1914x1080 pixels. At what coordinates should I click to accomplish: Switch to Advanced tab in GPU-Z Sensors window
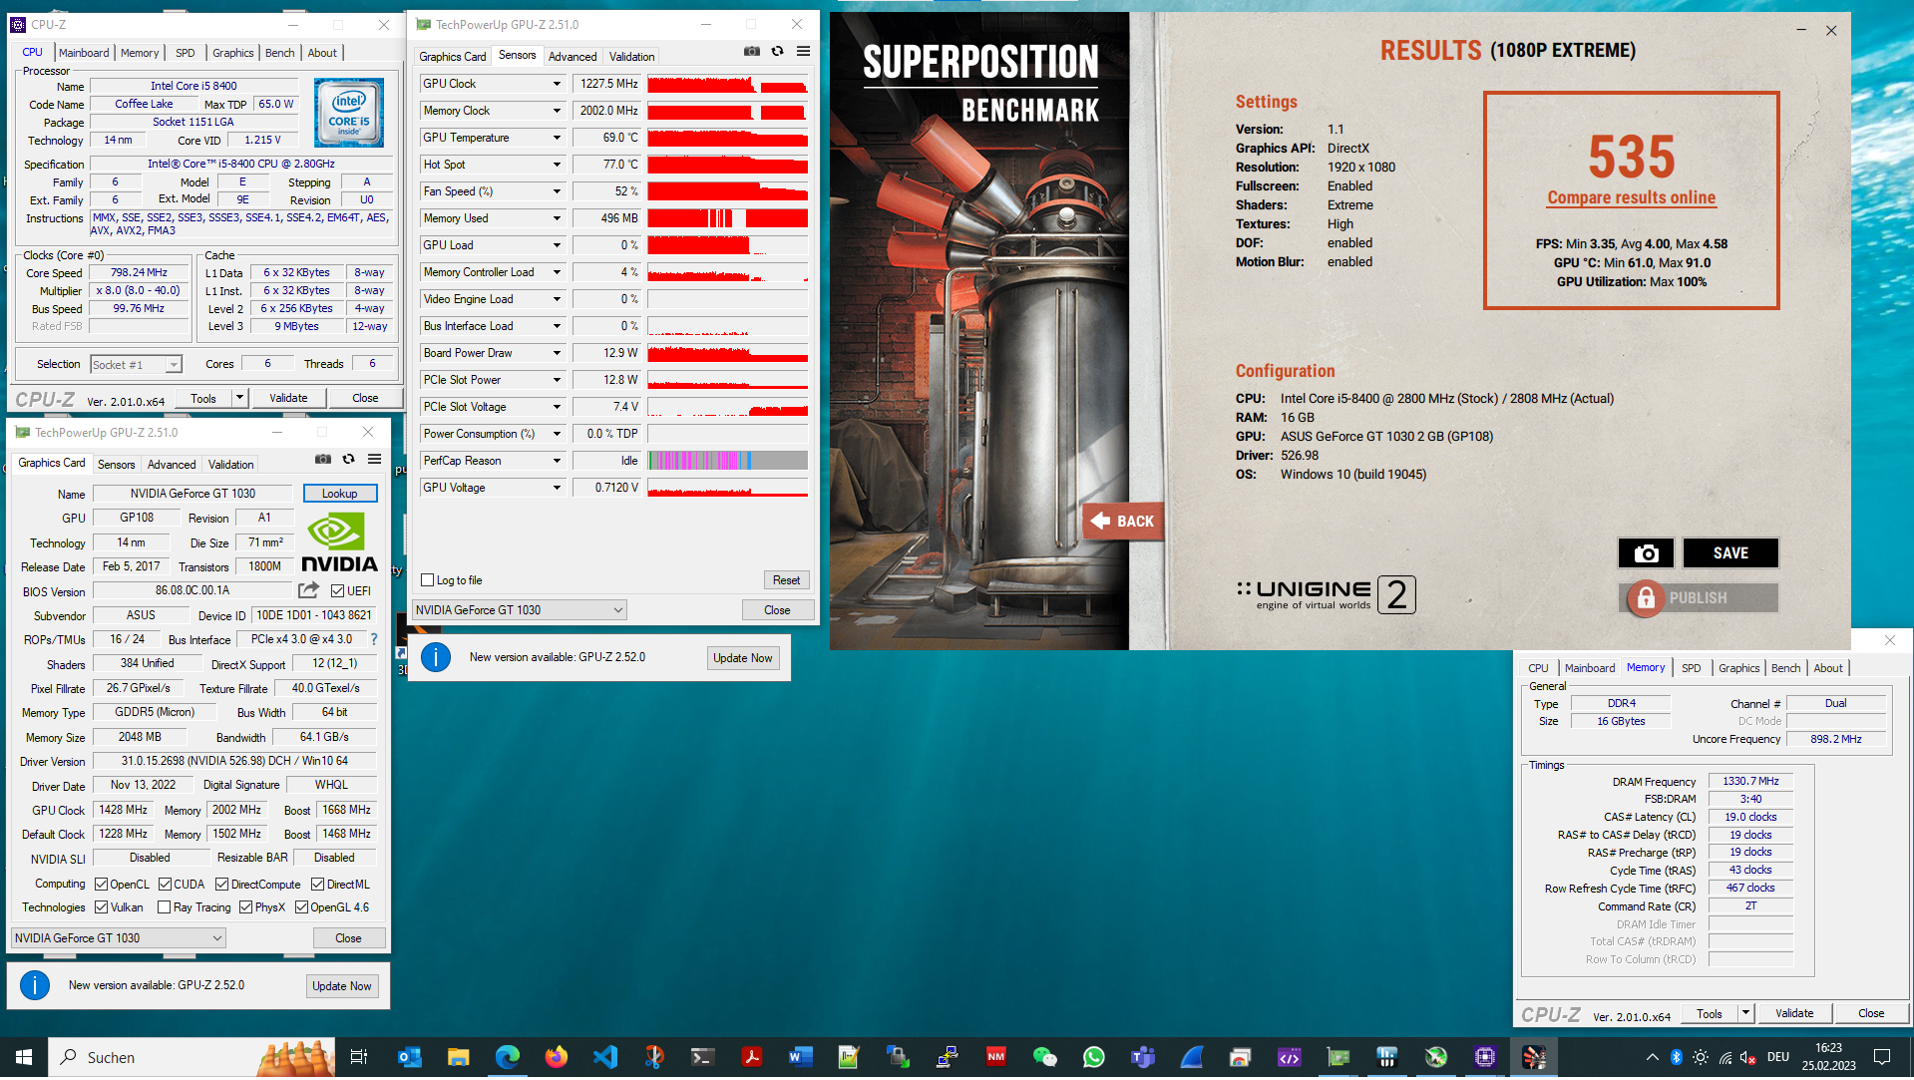tap(573, 57)
